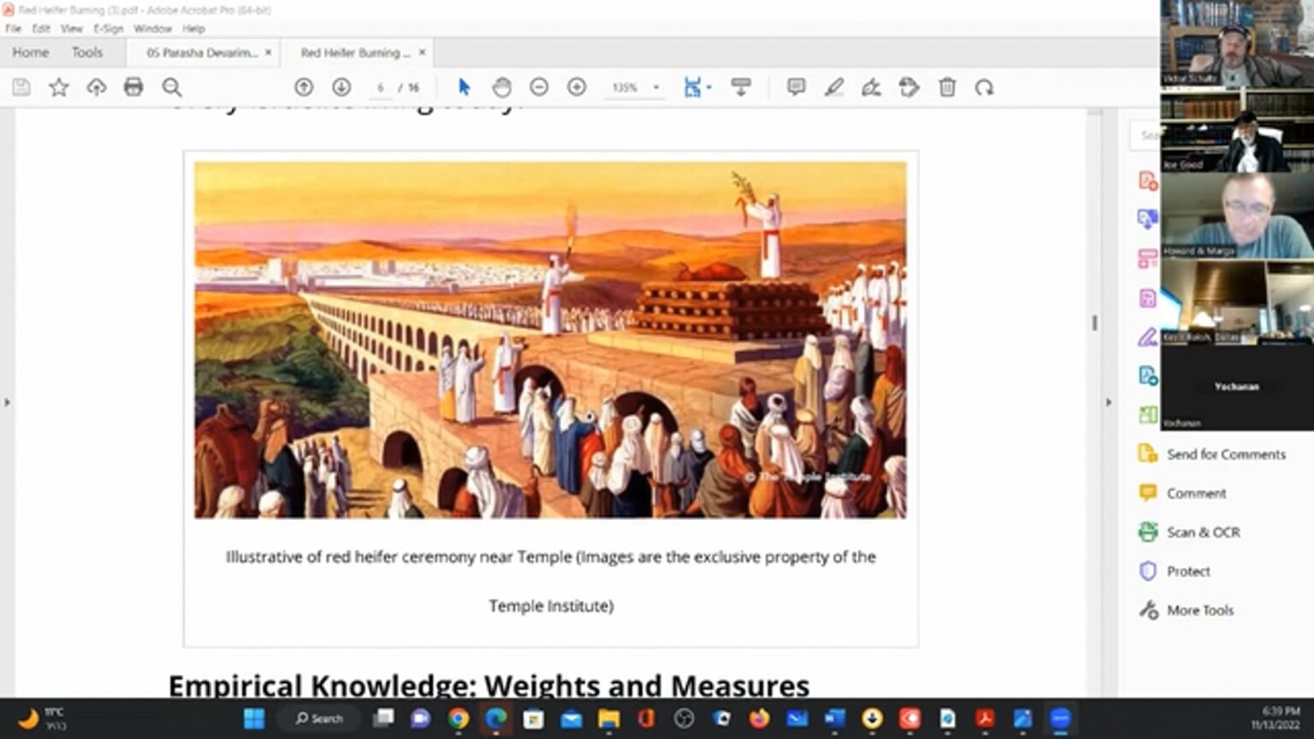This screenshot has height=739, width=1314.
Task: Expand the left navigation pane arrow
Action: 8,402
